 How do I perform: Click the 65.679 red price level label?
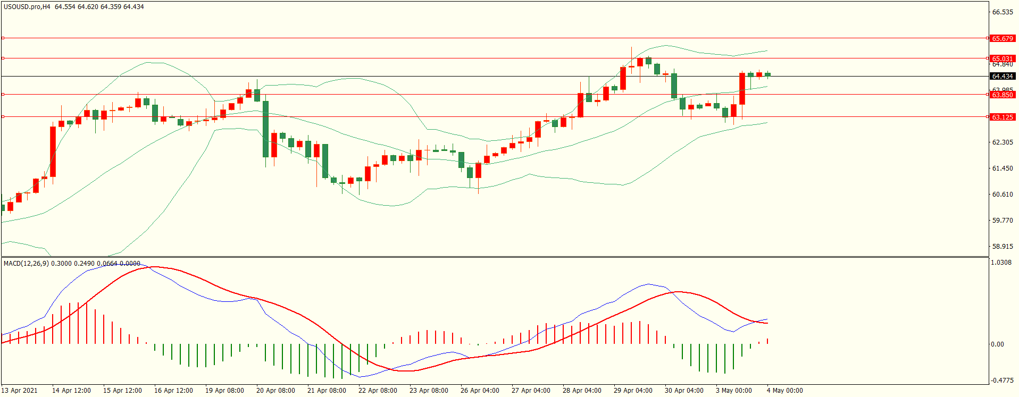point(1003,38)
